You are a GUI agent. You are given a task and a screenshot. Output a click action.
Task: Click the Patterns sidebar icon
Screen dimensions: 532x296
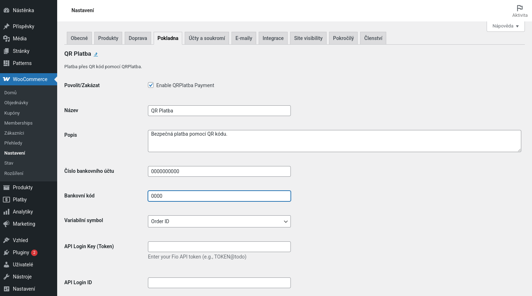[x=6, y=63]
